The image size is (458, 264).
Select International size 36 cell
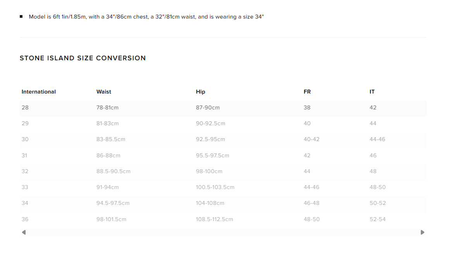coord(25,219)
